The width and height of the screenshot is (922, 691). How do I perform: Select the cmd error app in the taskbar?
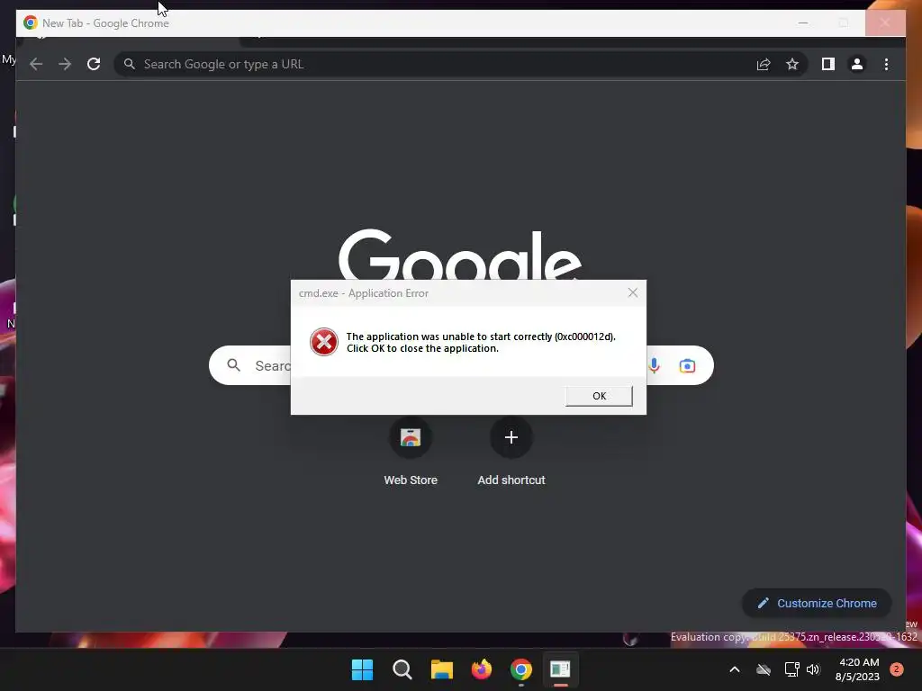coord(560,669)
